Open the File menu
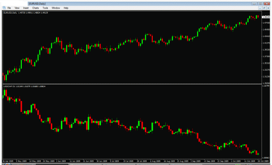Screen dimensions: 272x165 coord(9,8)
